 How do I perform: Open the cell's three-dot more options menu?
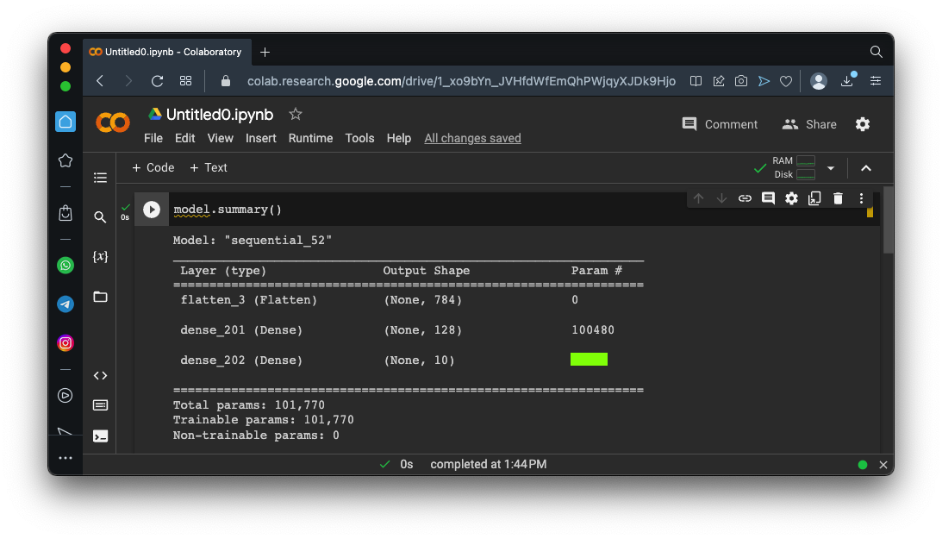click(861, 198)
